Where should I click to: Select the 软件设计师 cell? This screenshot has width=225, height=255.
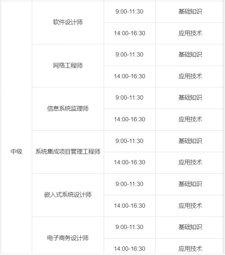[x=68, y=22]
